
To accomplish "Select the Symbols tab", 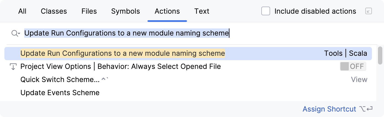I will tap(125, 11).
